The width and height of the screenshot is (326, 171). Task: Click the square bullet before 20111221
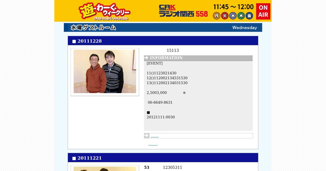click(x=74, y=159)
